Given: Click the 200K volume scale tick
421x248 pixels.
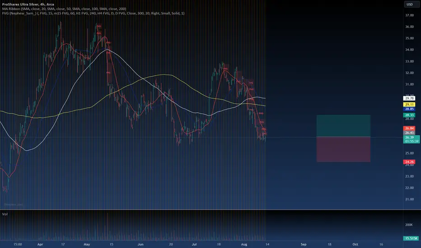Looking at the screenshot, I should click(x=409, y=225).
